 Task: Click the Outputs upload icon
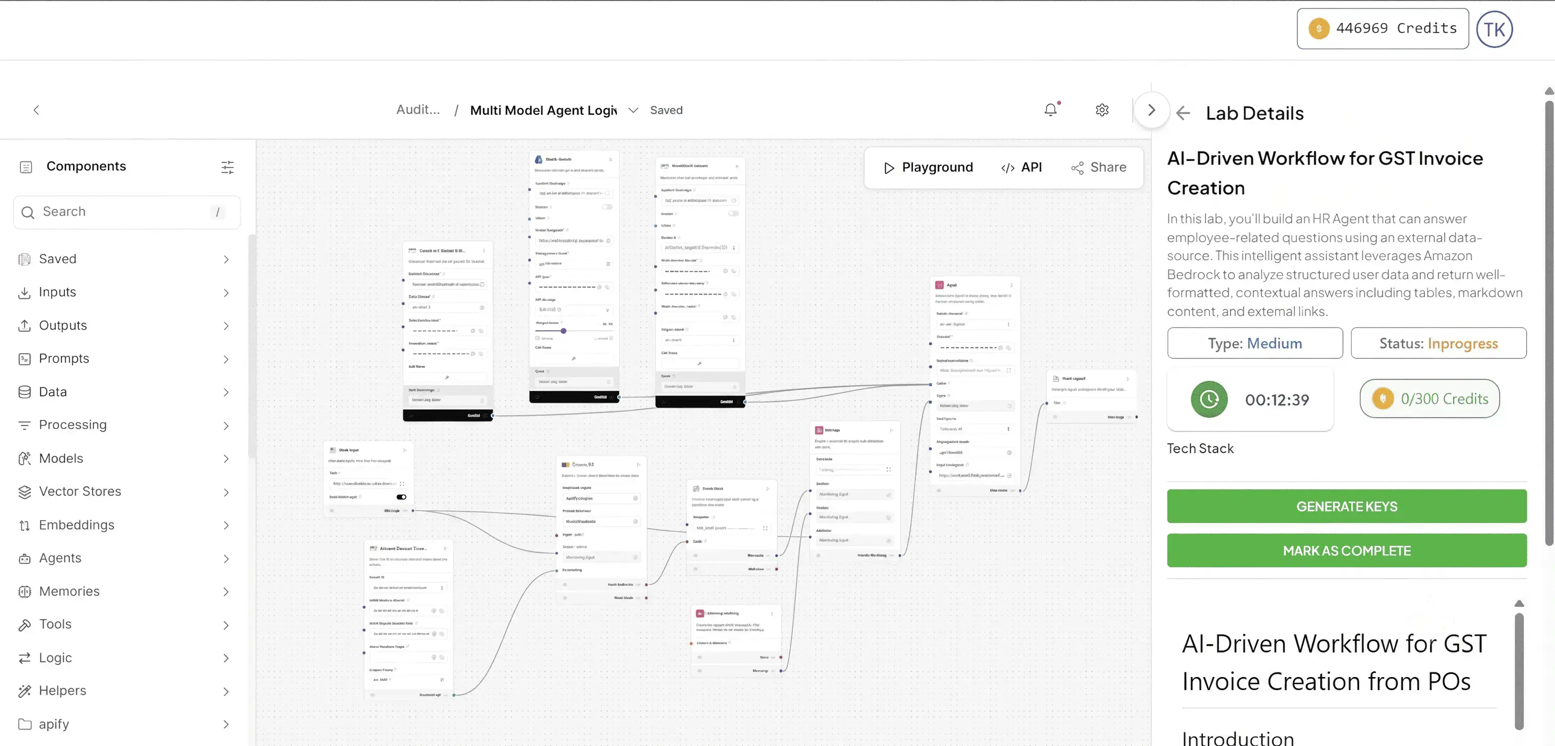24,325
